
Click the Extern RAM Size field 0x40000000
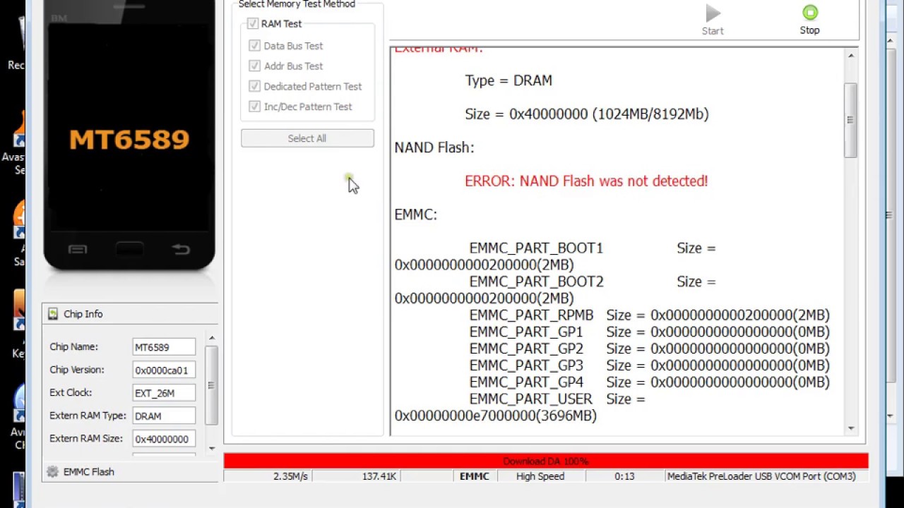pos(164,439)
